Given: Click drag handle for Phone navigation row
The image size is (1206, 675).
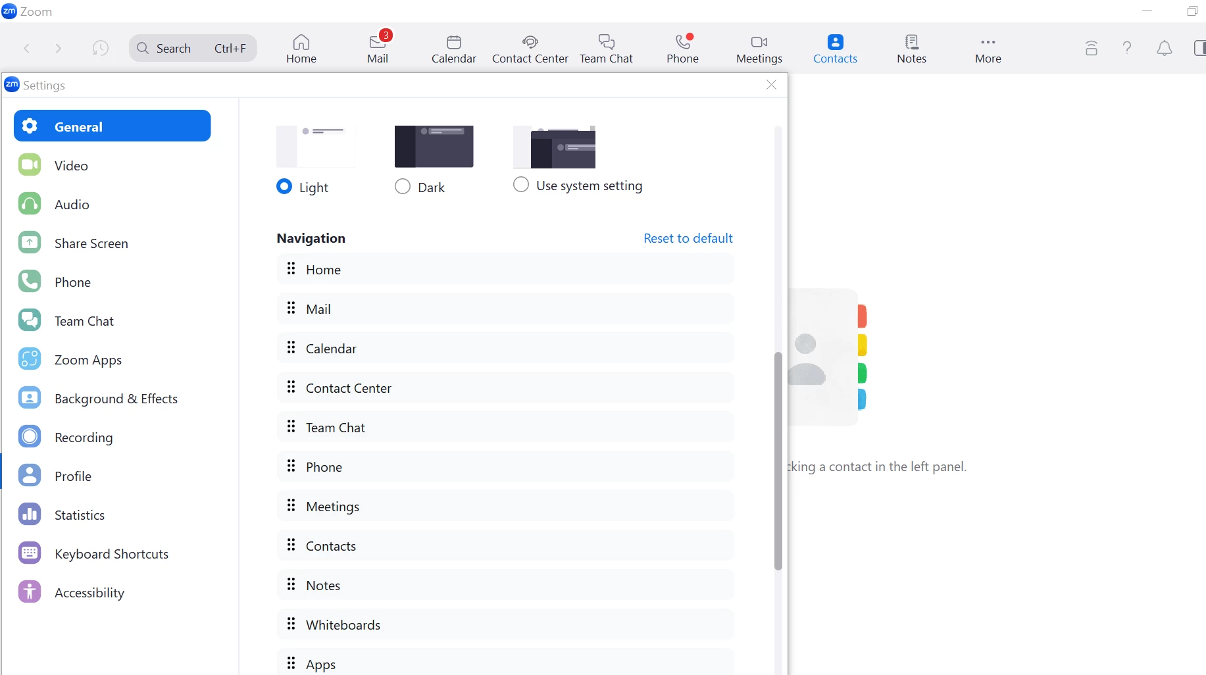Looking at the screenshot, I should pos(291,466).
